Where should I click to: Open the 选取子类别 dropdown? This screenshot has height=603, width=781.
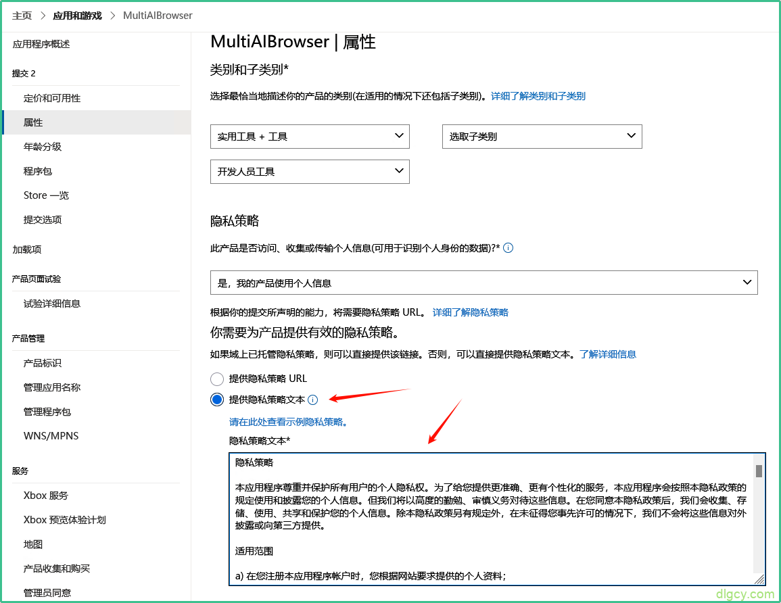click(542, 137)
